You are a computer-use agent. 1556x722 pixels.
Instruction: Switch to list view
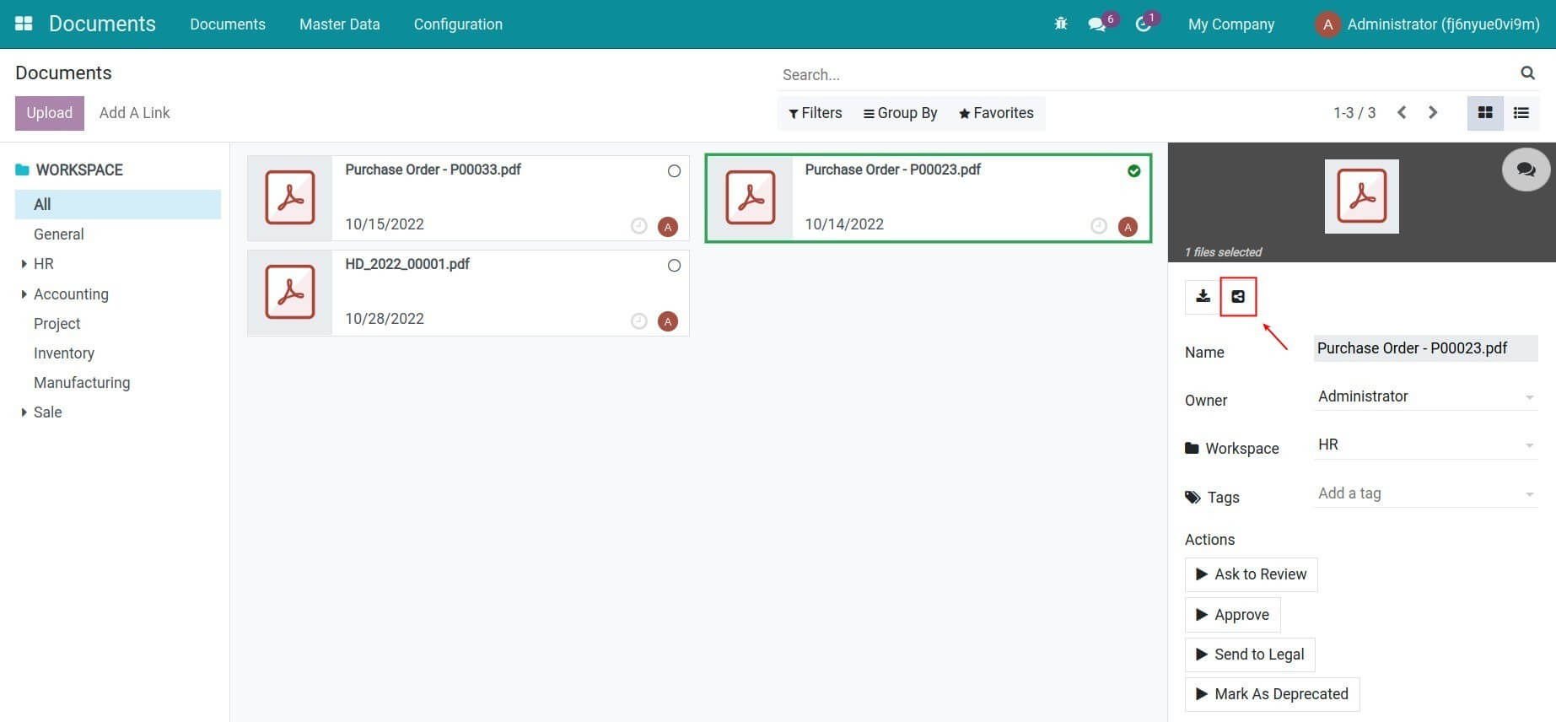pos(1521,113)
